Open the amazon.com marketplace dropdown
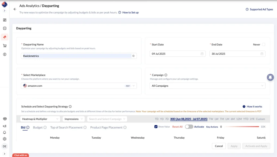Image resolution: width=277 pixels, height=157 pixels. click(79, 86)
